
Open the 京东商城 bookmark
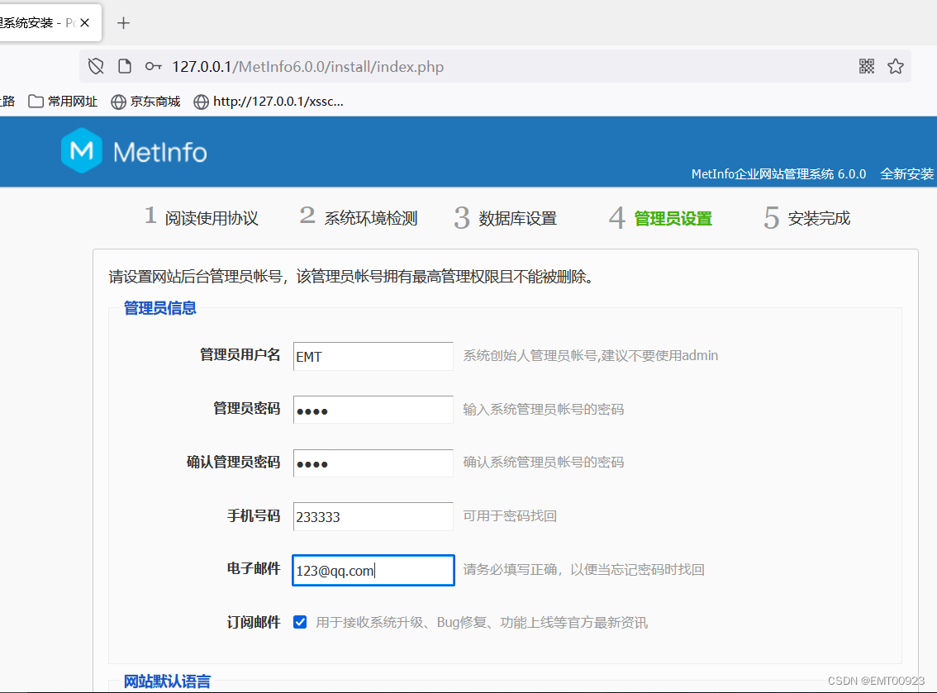tap(145, 102)
